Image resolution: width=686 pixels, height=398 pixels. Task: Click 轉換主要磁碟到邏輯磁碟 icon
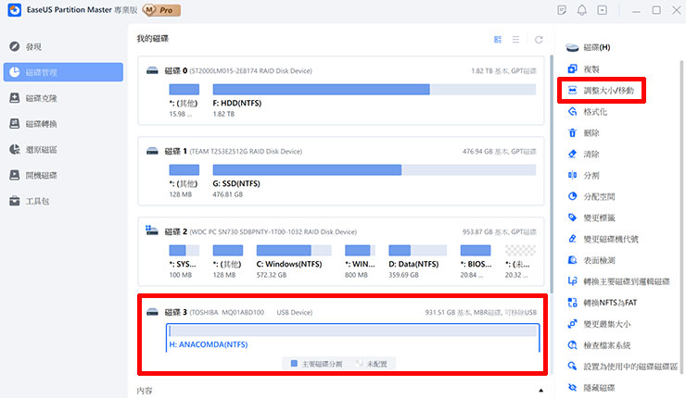tap(572, 281)
